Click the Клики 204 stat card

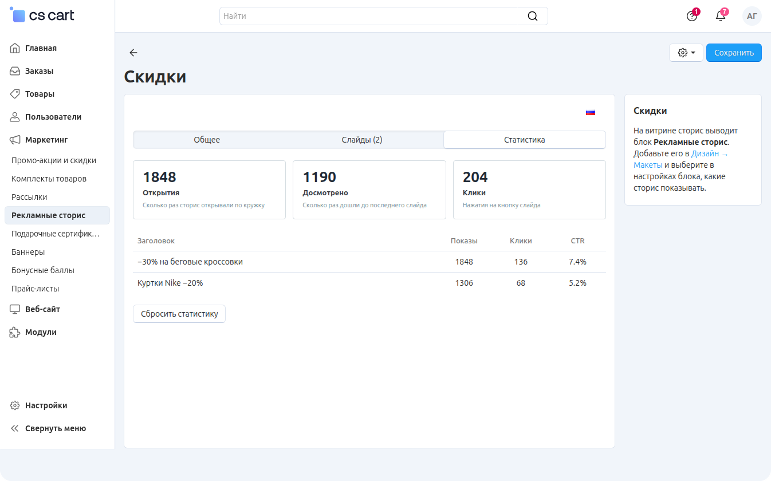point(529,190)
